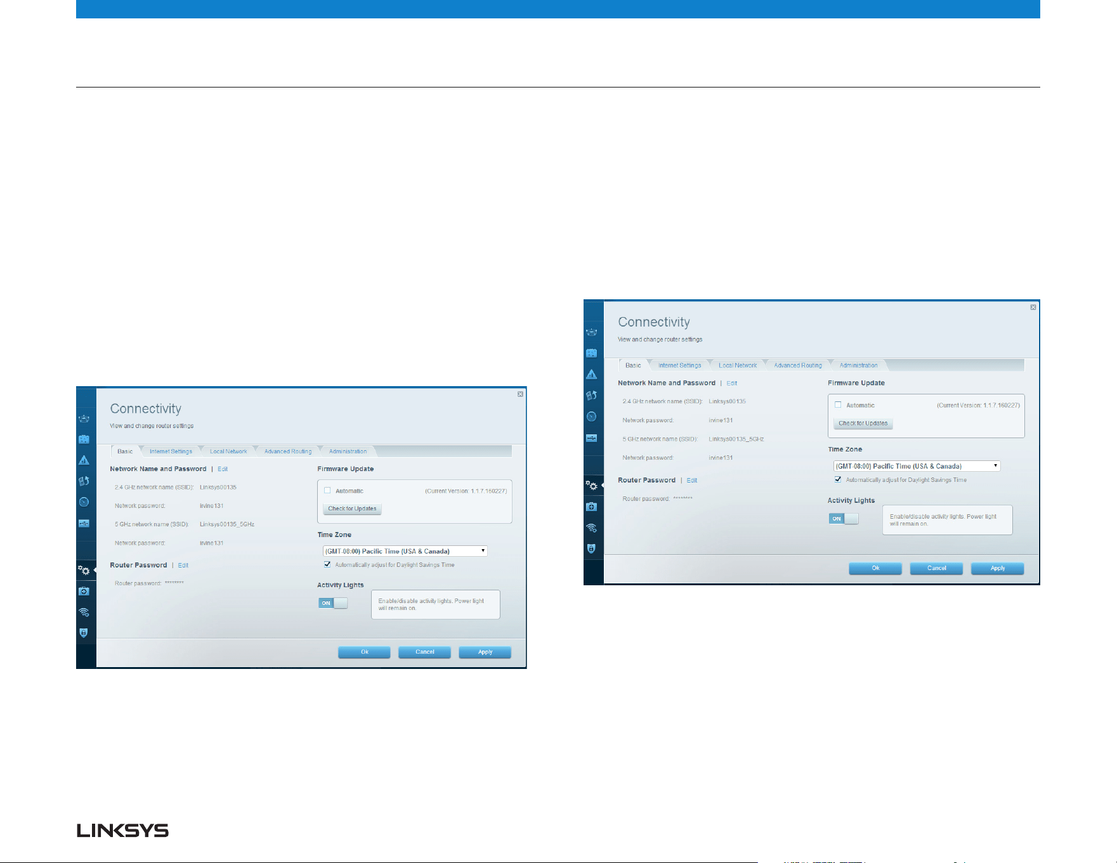1117x863 pixels.
Task: Click Check for Updates button in right screenshot
Action: (863, 423)
